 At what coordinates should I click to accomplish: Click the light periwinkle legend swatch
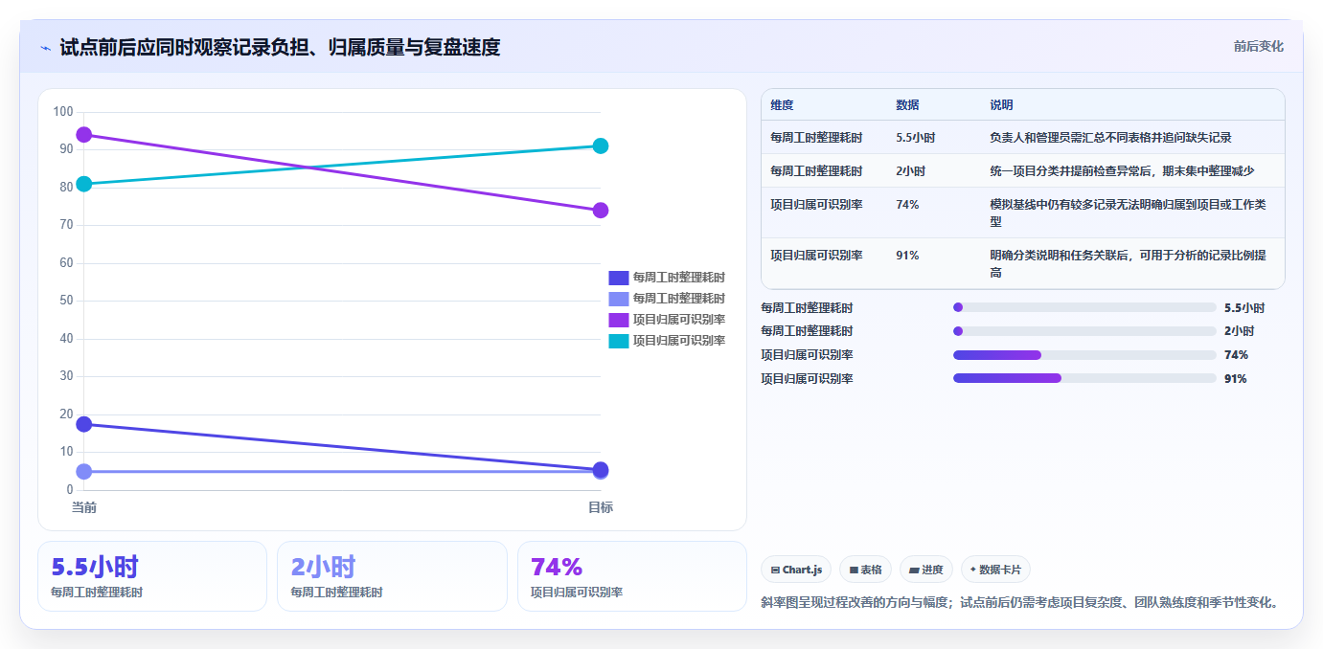[619, 299]
